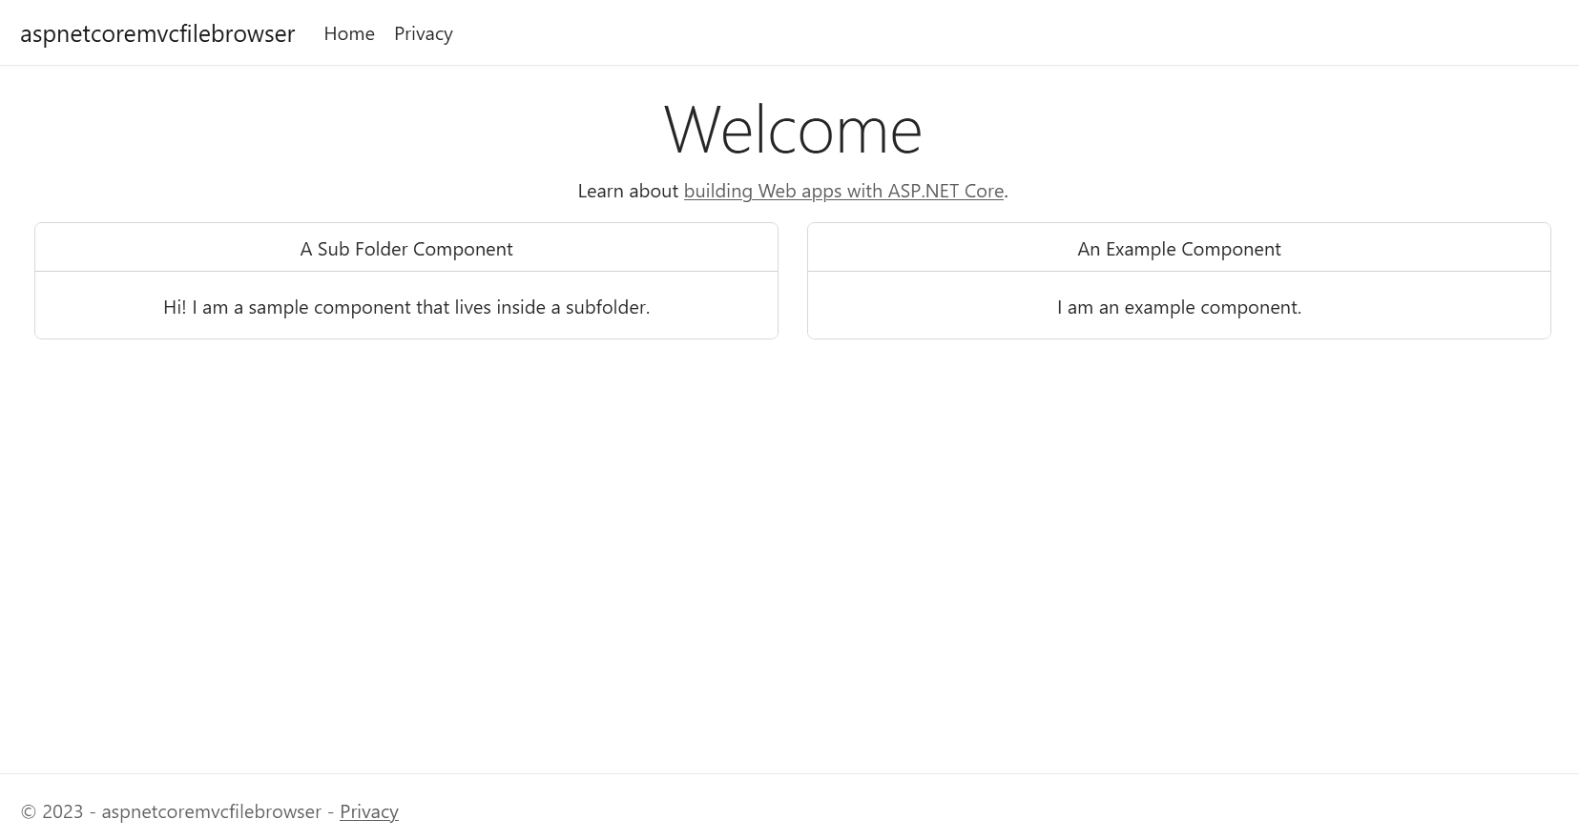
Task: Open the aspnetcoremvcfilebrowser brand link
Action: [157, 33]
